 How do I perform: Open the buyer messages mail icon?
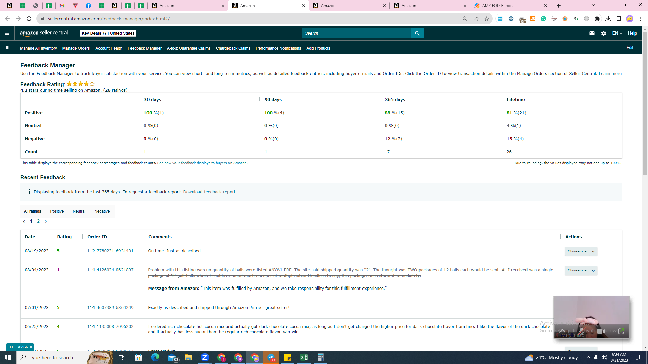tap(592, 33)
